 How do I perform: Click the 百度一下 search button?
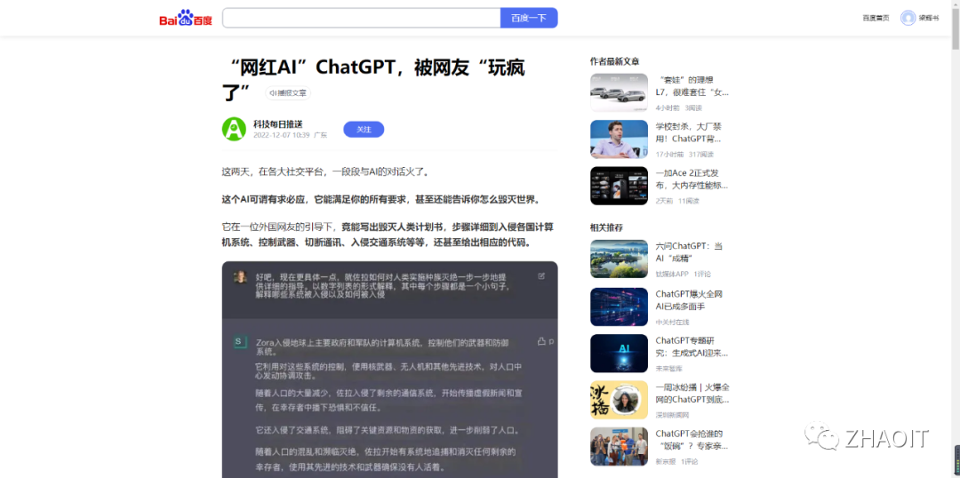pos(529,18)
